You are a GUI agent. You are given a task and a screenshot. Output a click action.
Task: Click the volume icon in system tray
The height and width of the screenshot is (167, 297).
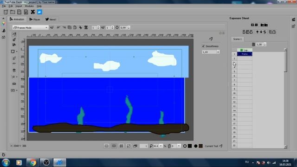click(x=269, y=163)
